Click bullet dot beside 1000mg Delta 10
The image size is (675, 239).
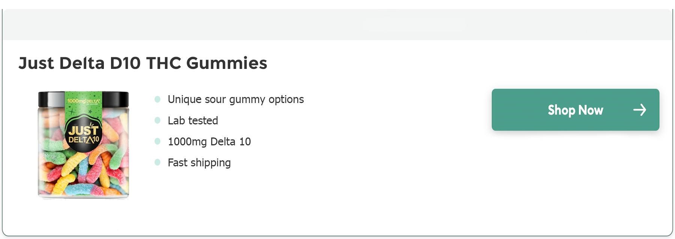click(157, 141)
